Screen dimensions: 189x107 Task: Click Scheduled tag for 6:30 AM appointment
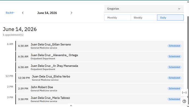(x=174, y=46)
